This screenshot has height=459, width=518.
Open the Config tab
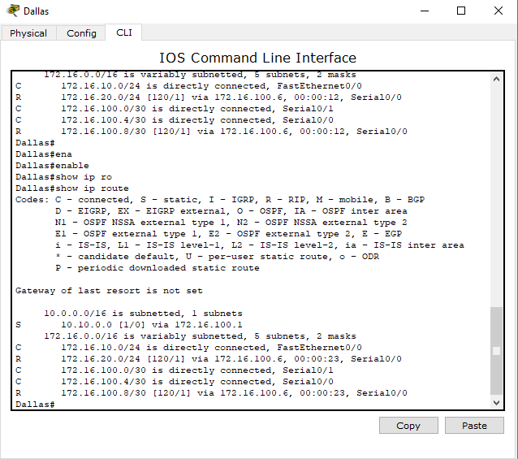pyautogui.click(x=81, y=33)
